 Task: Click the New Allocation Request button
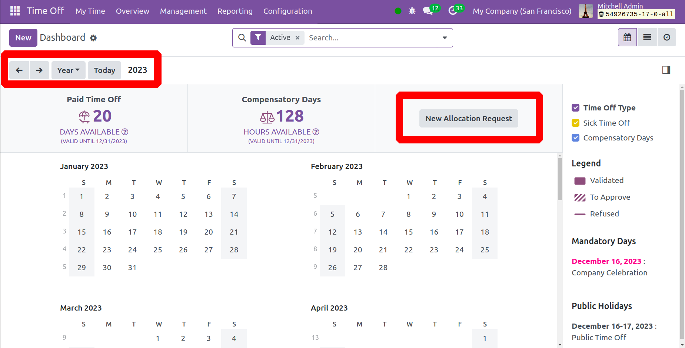pos(469,119)
